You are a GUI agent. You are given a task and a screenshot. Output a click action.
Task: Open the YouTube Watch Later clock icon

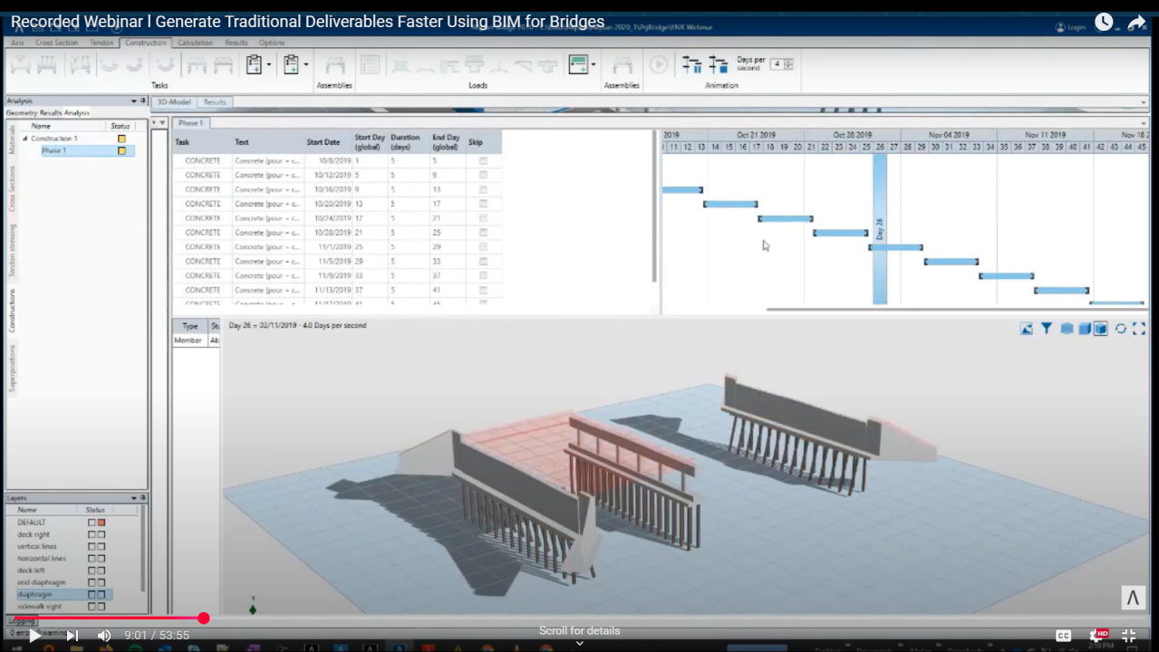[1103, 23]
